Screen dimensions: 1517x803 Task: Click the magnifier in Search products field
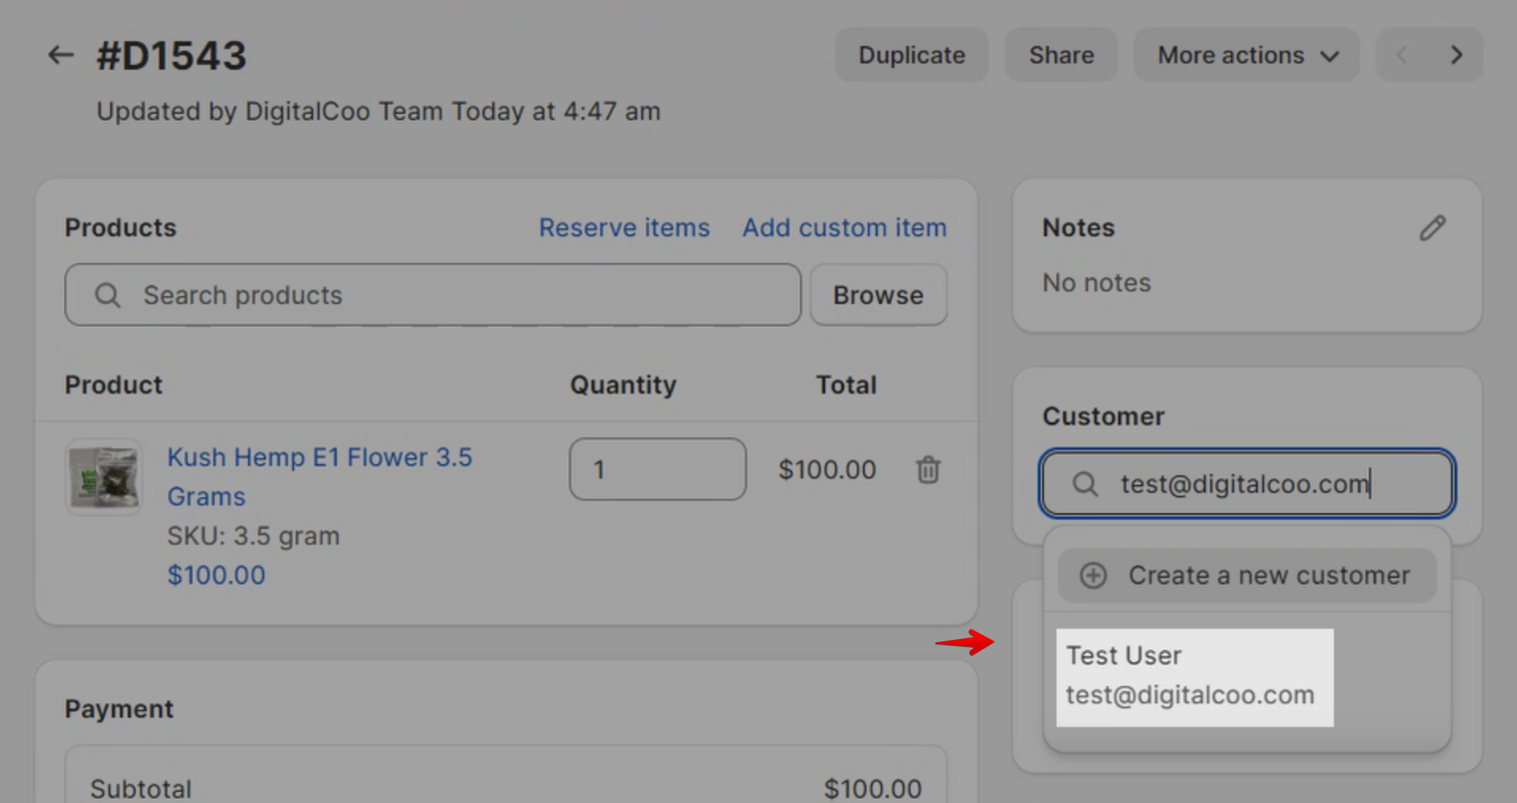[108, 295]
